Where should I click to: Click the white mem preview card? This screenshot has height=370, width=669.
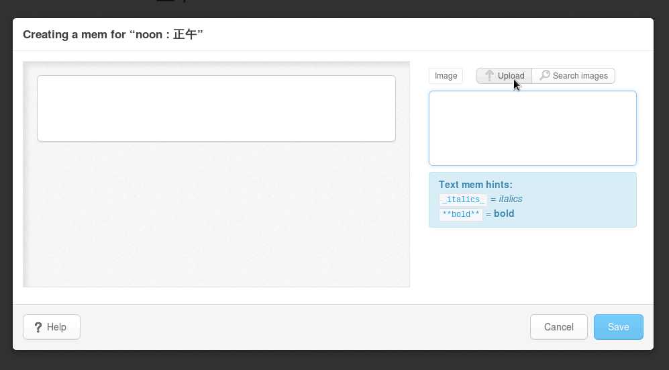pos(216,109)
